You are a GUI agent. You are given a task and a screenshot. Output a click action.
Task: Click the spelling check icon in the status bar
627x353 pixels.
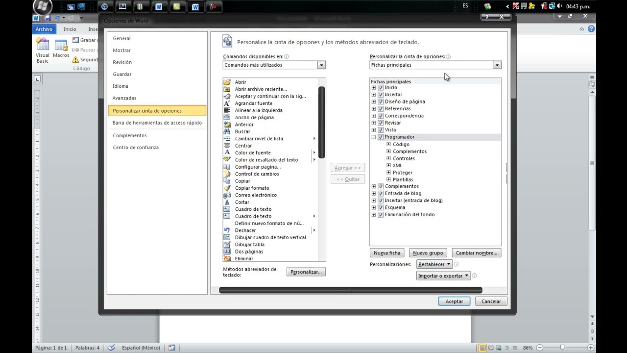[111, 348]
